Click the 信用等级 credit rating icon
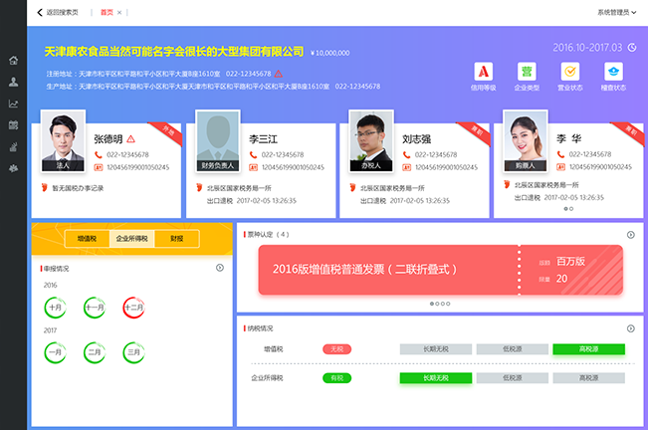Screen dimensions: 648x430 point(482,72)
